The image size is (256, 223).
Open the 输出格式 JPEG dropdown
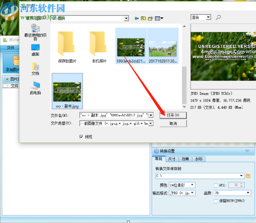pyautogui.click(x=192, y=193)
